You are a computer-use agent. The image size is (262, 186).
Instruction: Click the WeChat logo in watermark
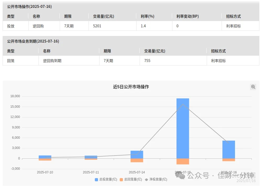click(180, 175)
